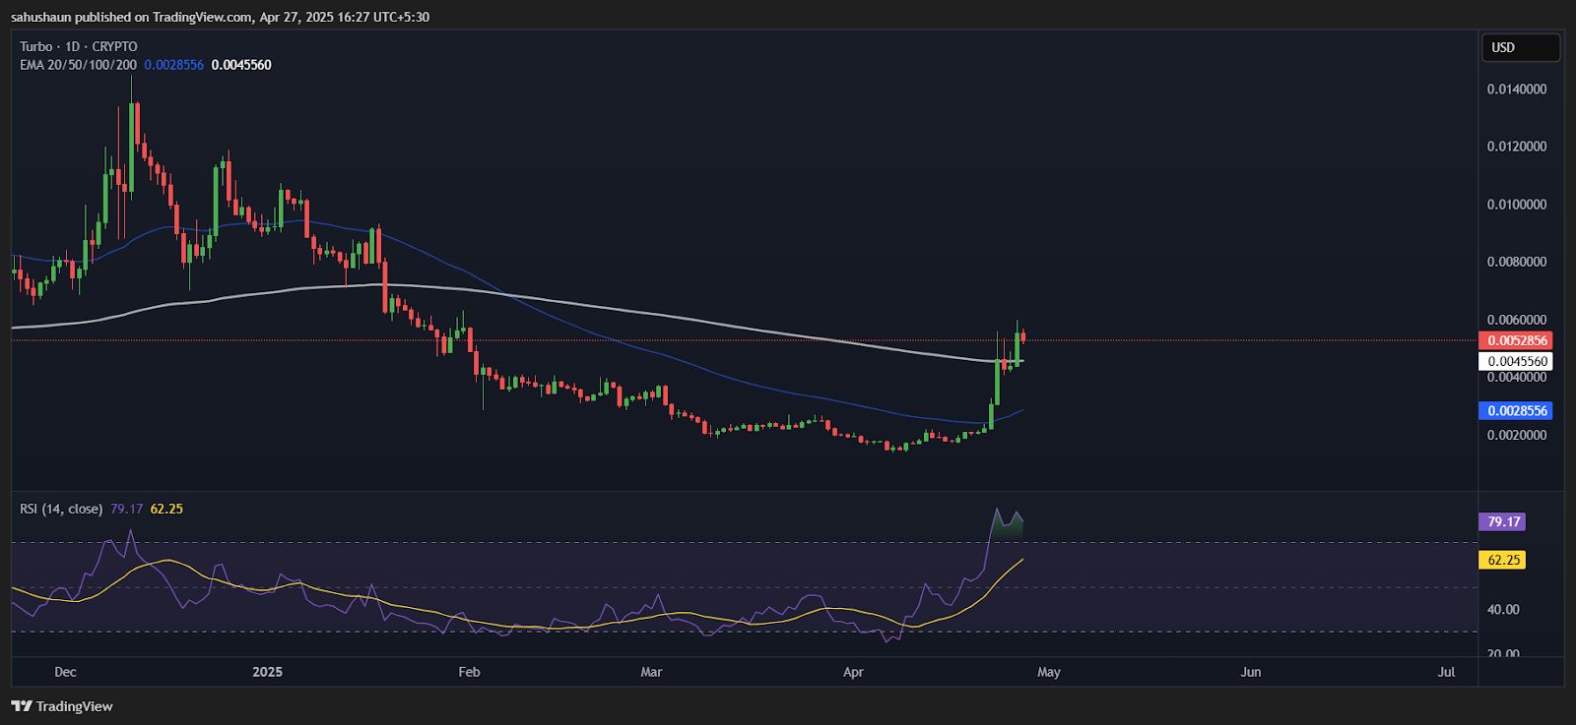The height and width of the screenshot is (725, 1576).
Task: Click the Dec label on time axis
Action: click(65, 672)
